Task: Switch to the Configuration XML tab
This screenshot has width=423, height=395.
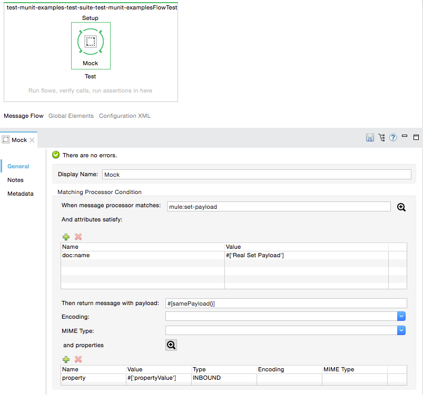Action: click(x=124, y=116)
